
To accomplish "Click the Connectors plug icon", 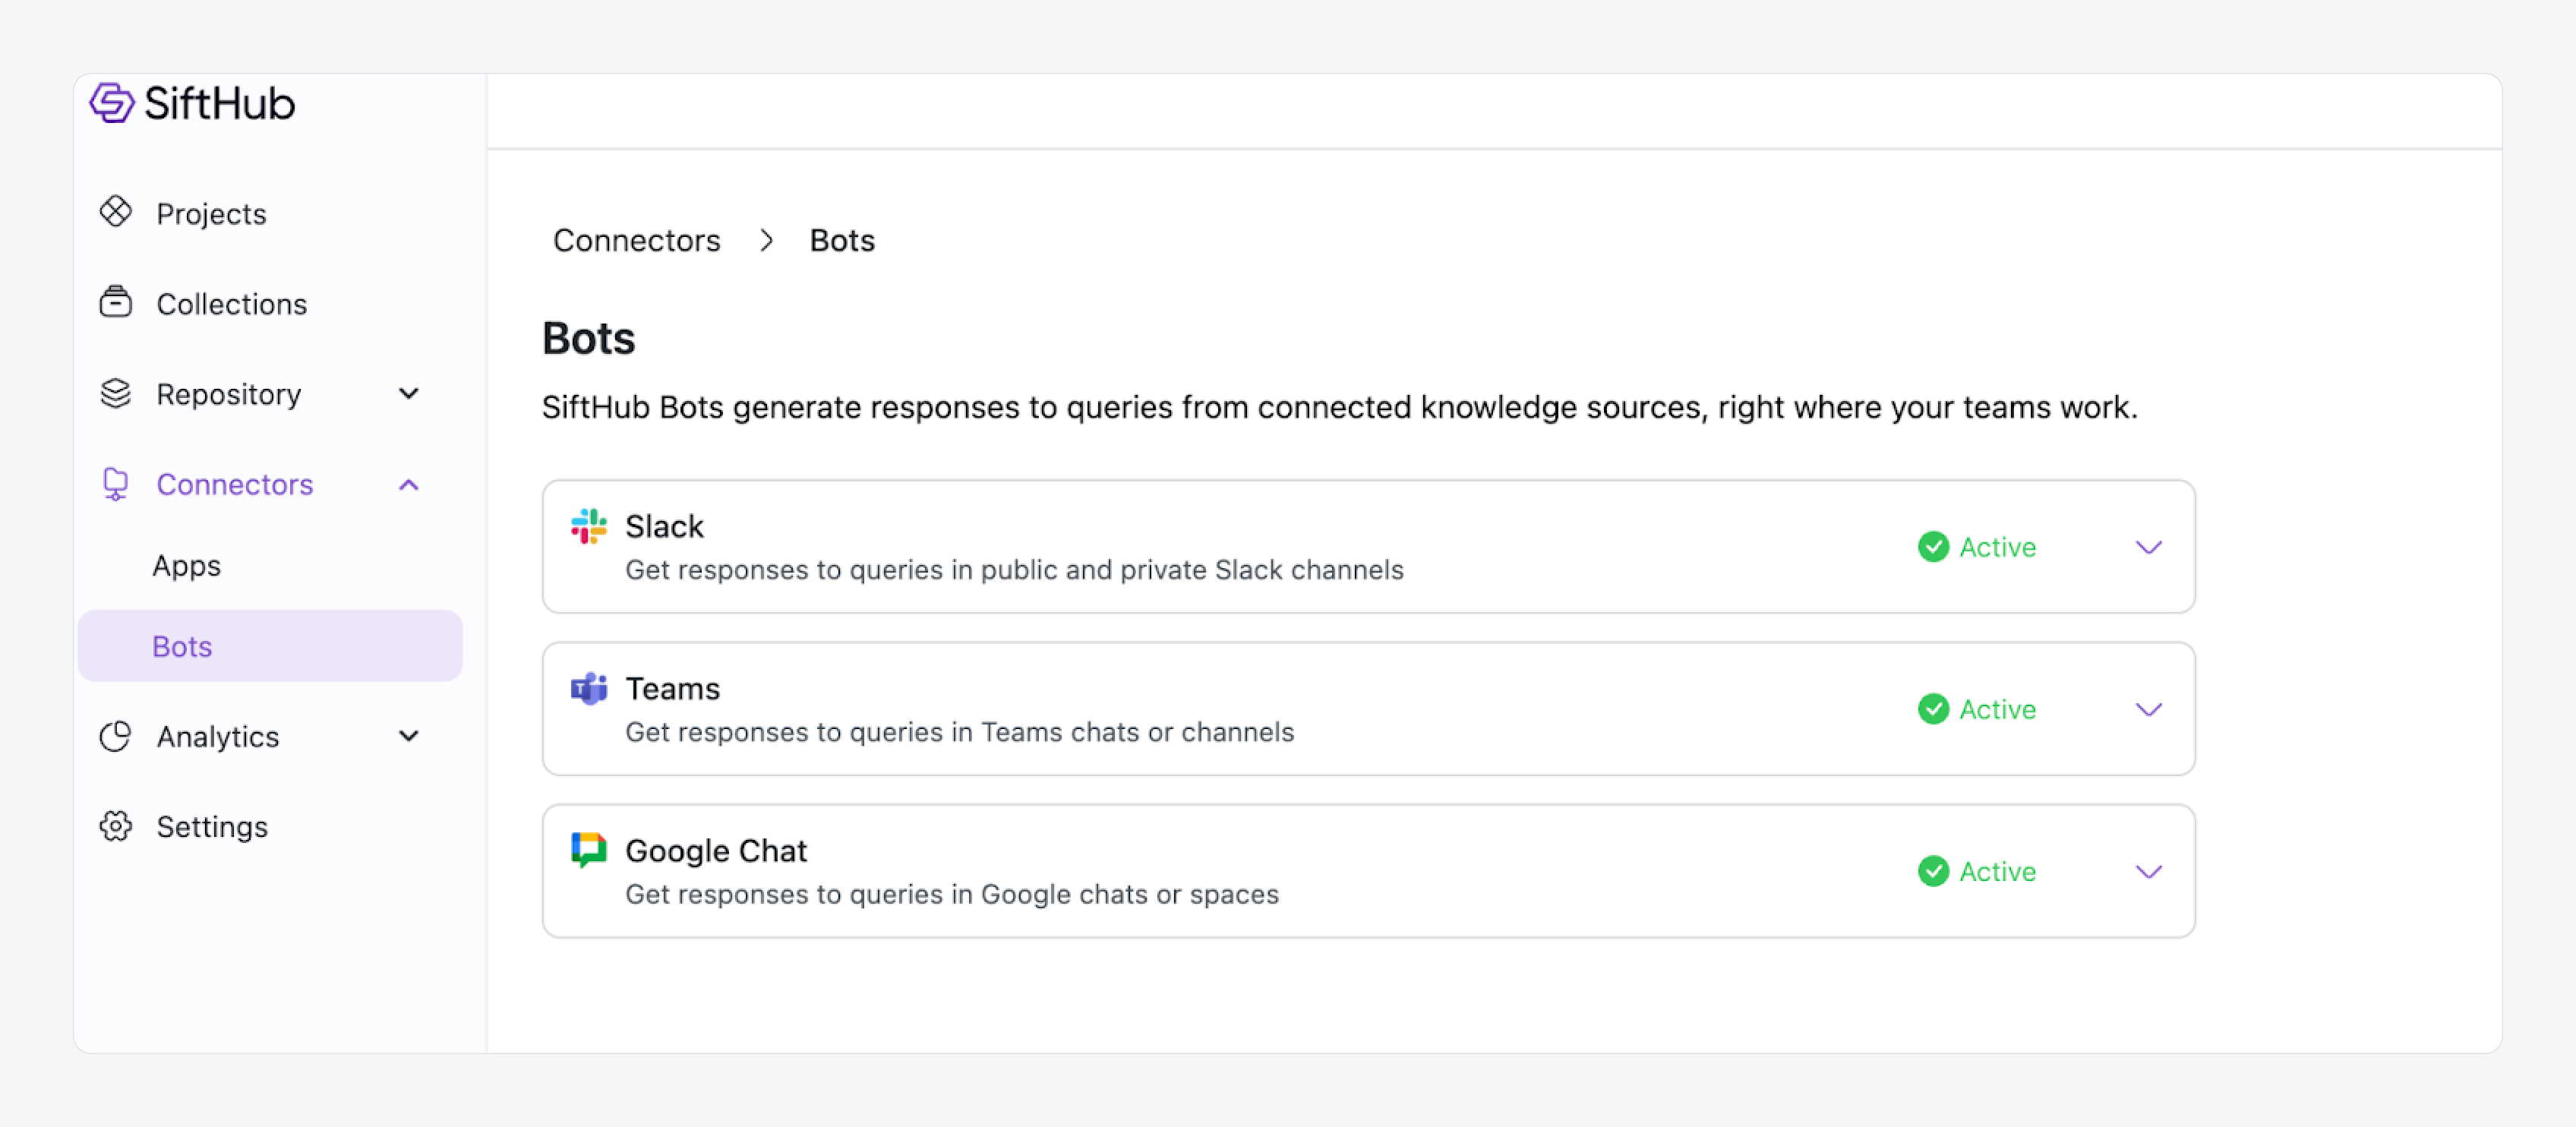I will pyautogui.click(x=116, y=484).
